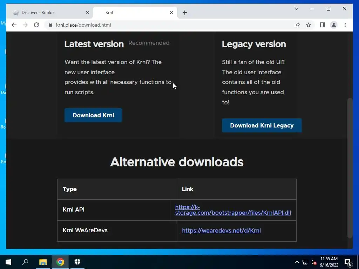
Task: Reload the Krnl download page
Action: tap(36, 25)
